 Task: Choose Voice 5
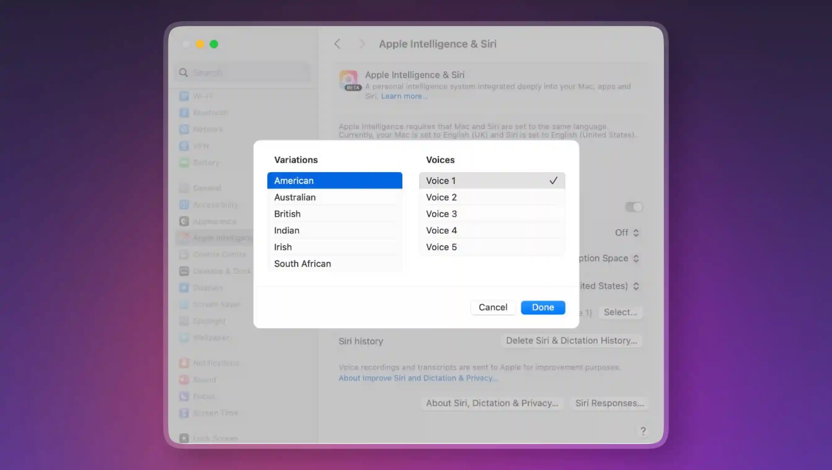pyautogui.click(x=492, y=247)
